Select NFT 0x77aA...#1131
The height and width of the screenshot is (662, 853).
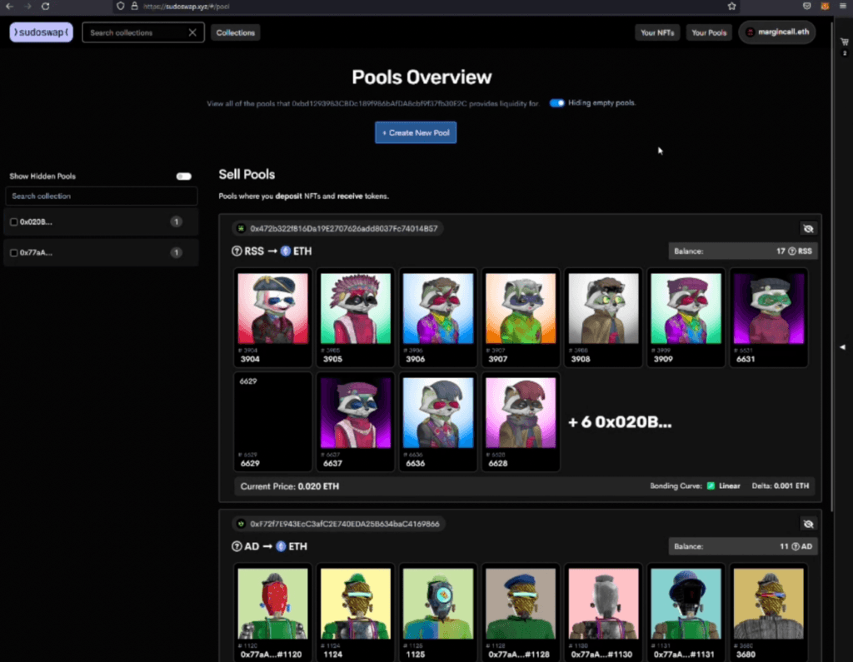coord(686,613)
